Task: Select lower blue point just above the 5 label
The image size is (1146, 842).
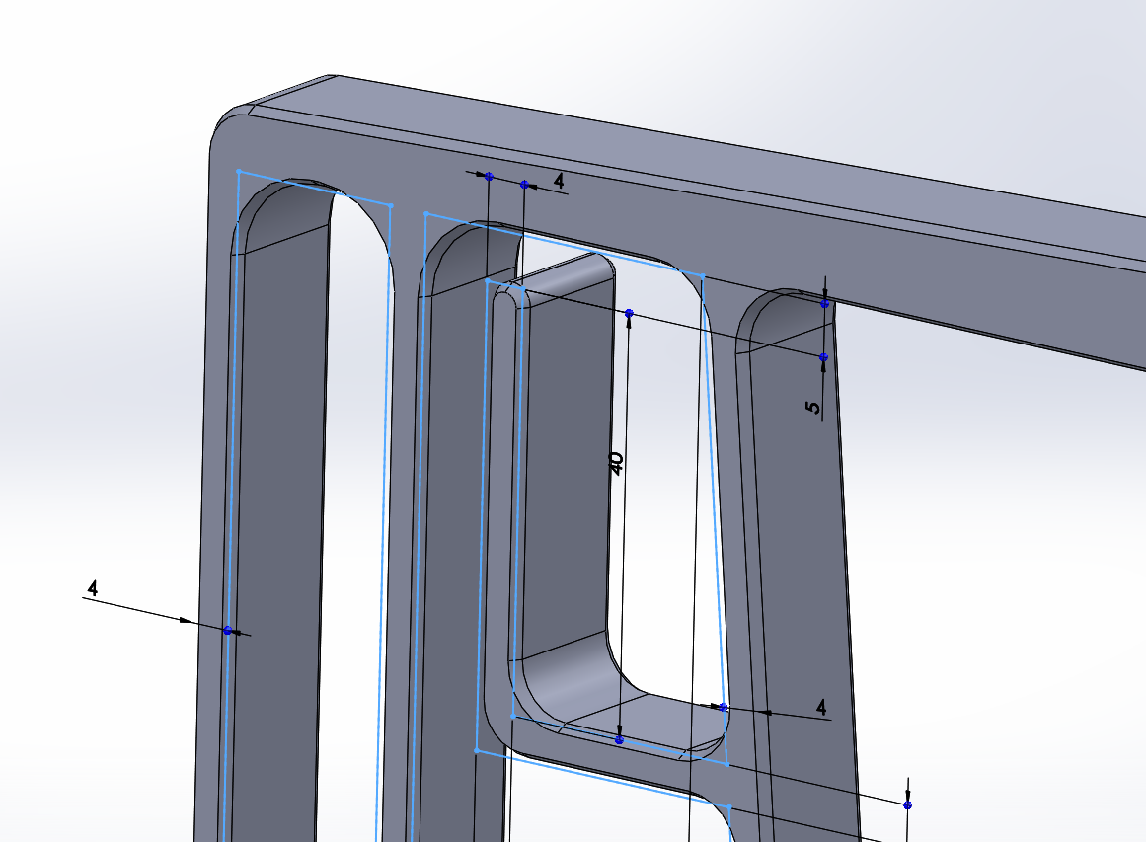Action: pos(823,356)
